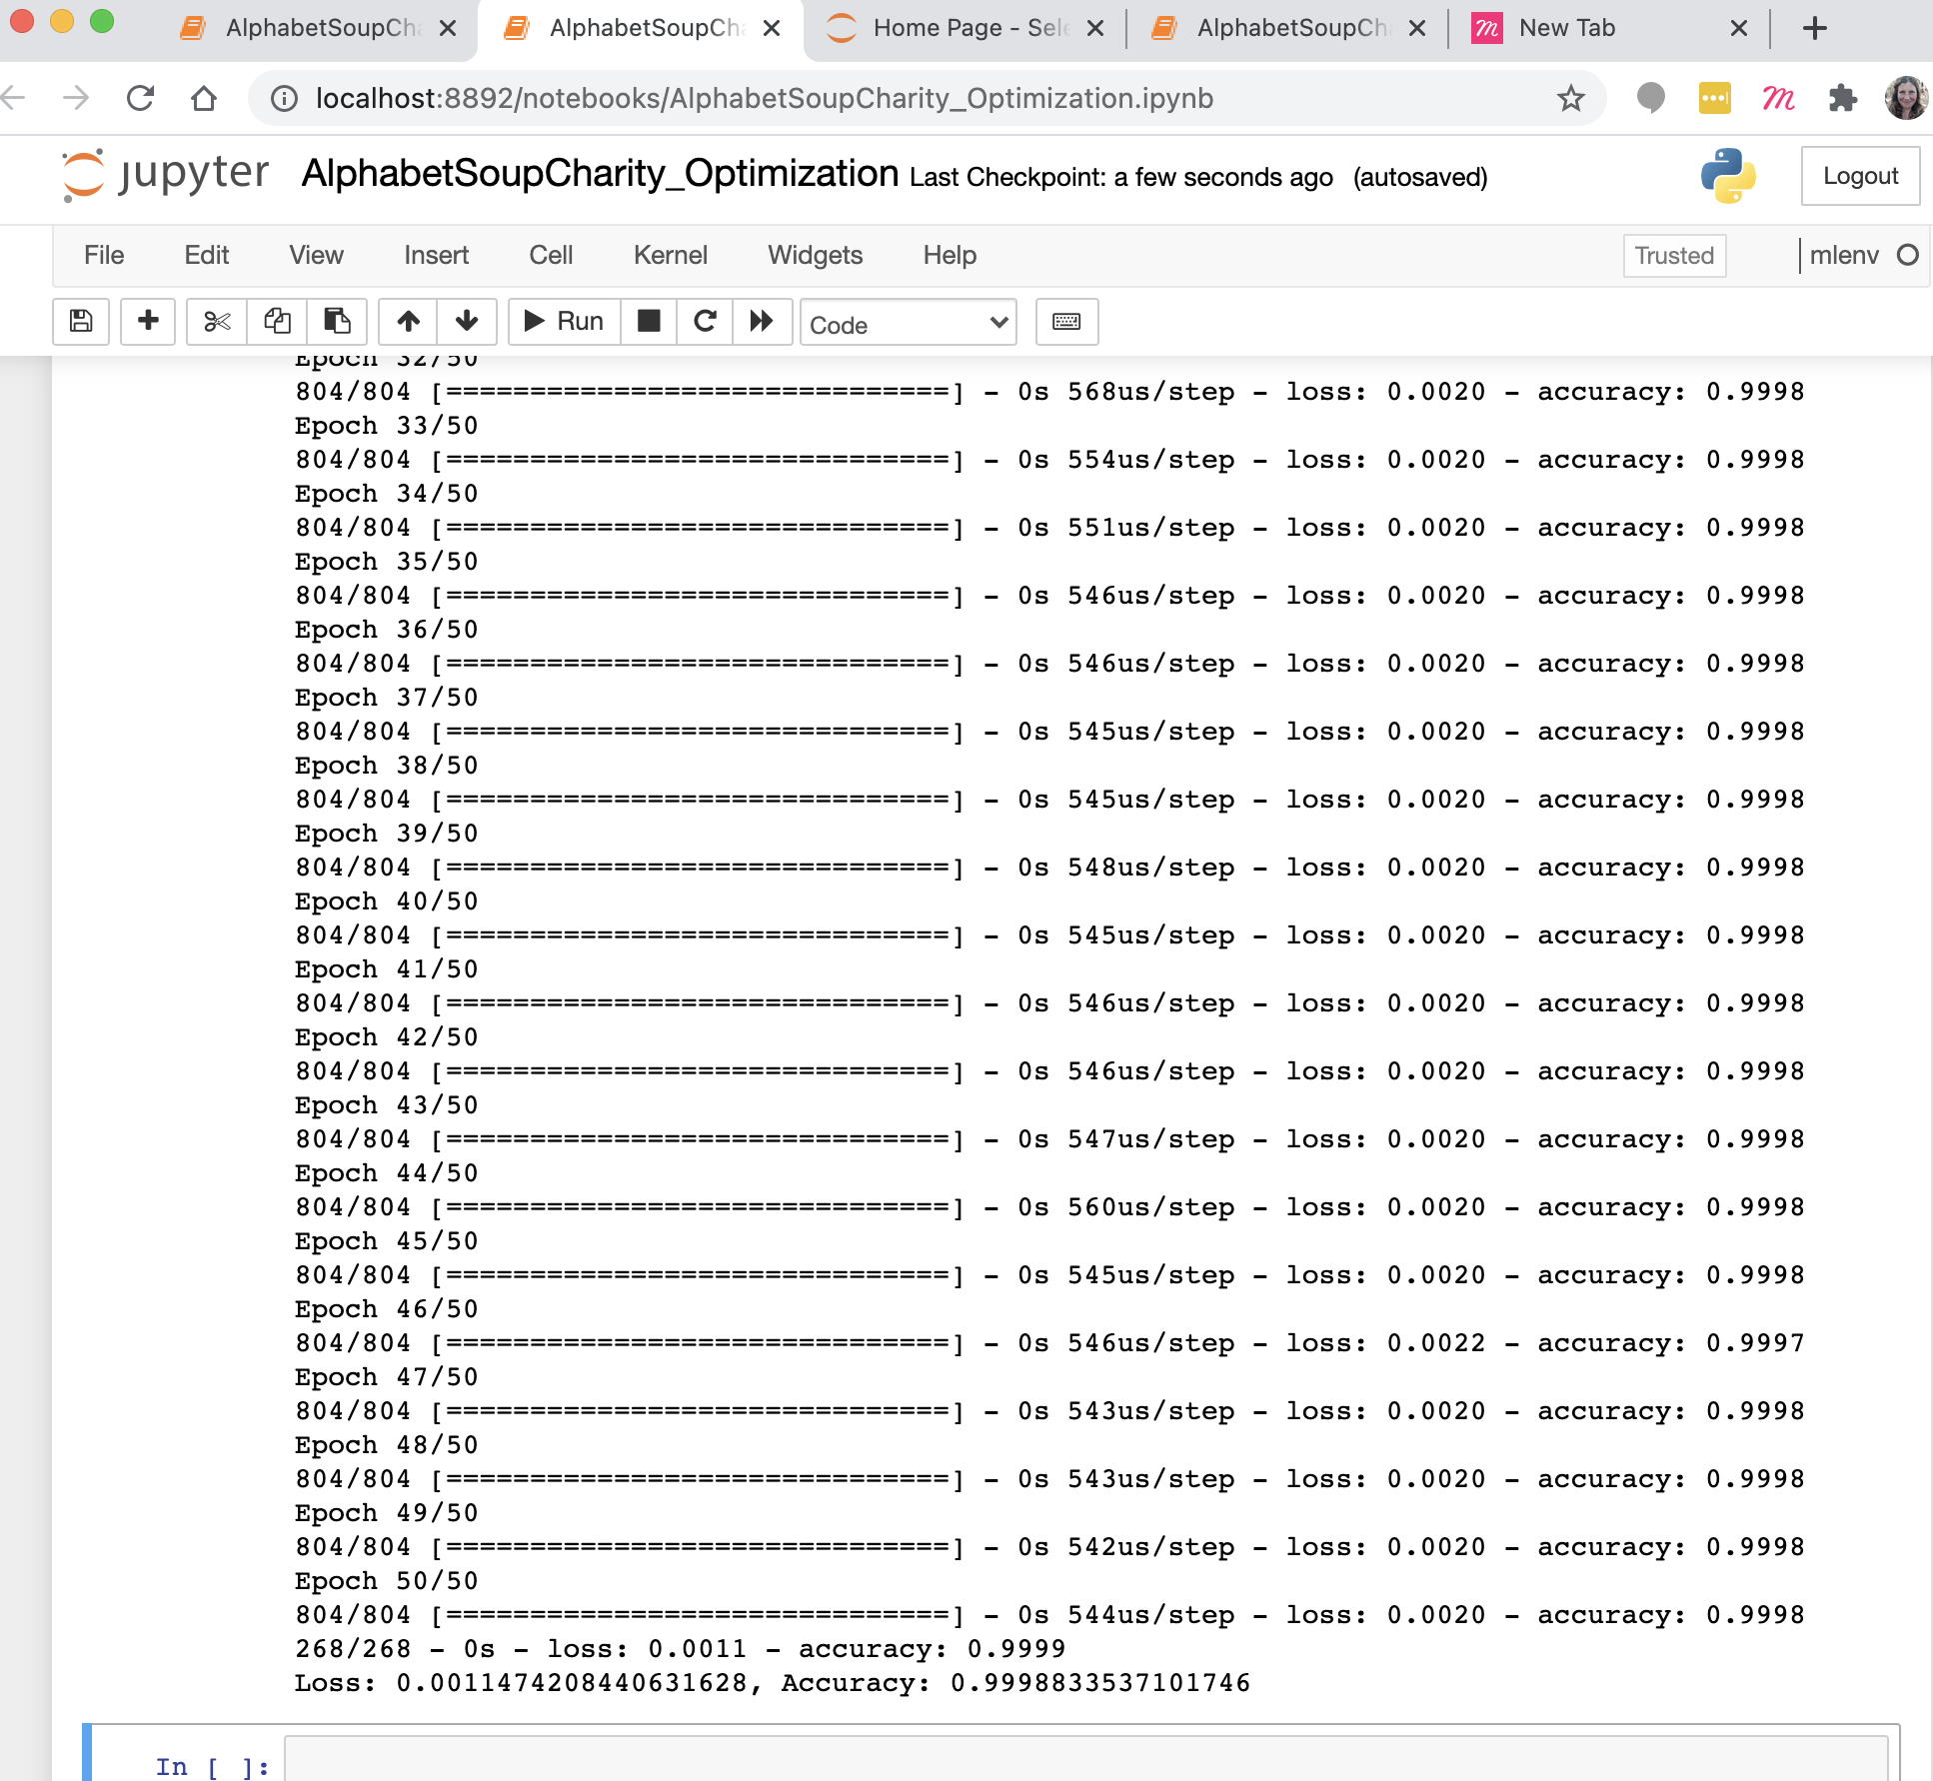
Task: Open the command palette keyboard icon
Action: point(1065,321)
